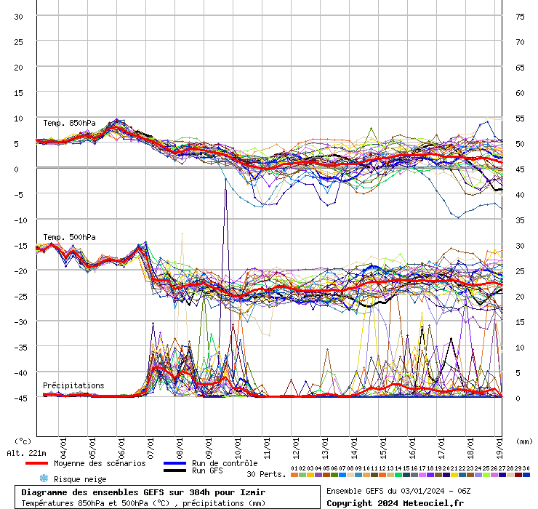Click the Alt. 221m altitude label
Screen dimensions: 538x509
[26, 453]
